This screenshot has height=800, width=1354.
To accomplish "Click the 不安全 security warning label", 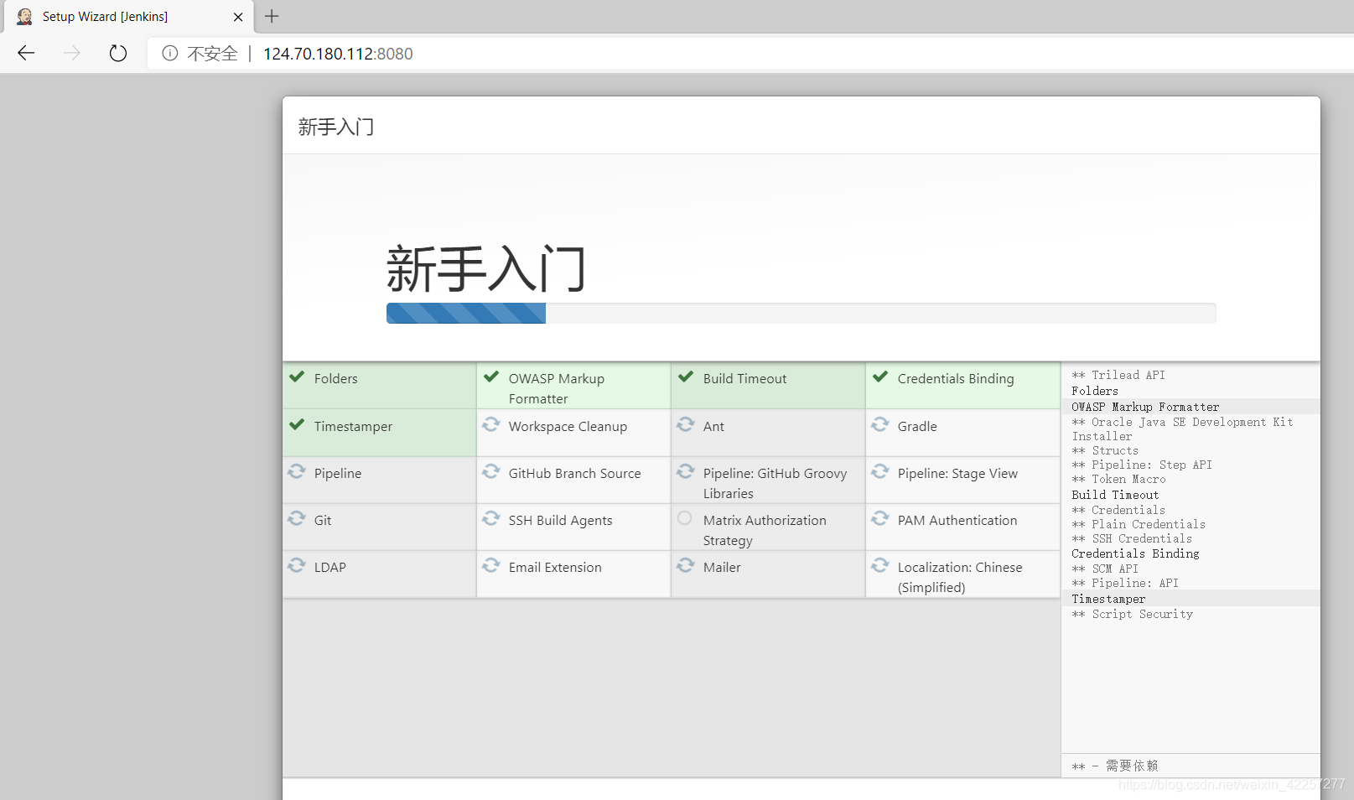I will coord(213,54).
